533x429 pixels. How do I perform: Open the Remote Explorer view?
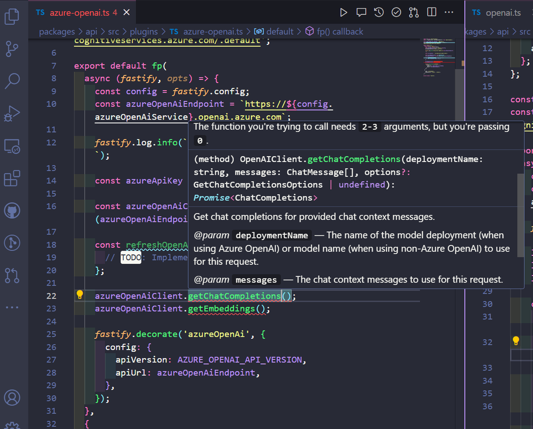coord(12,146)
